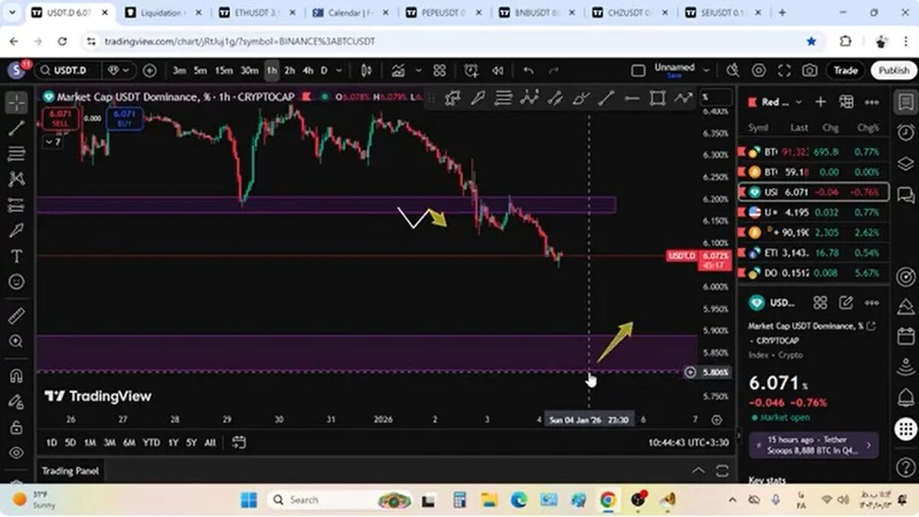Image resolution: width=919 pixels, height=517 pixels.
Task: Select the ETH row in watchlist
Action: tap(813, 253)
